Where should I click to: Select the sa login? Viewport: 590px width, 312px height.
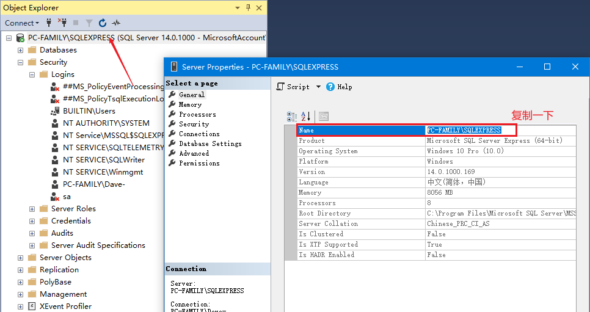[x=67, y=197]
